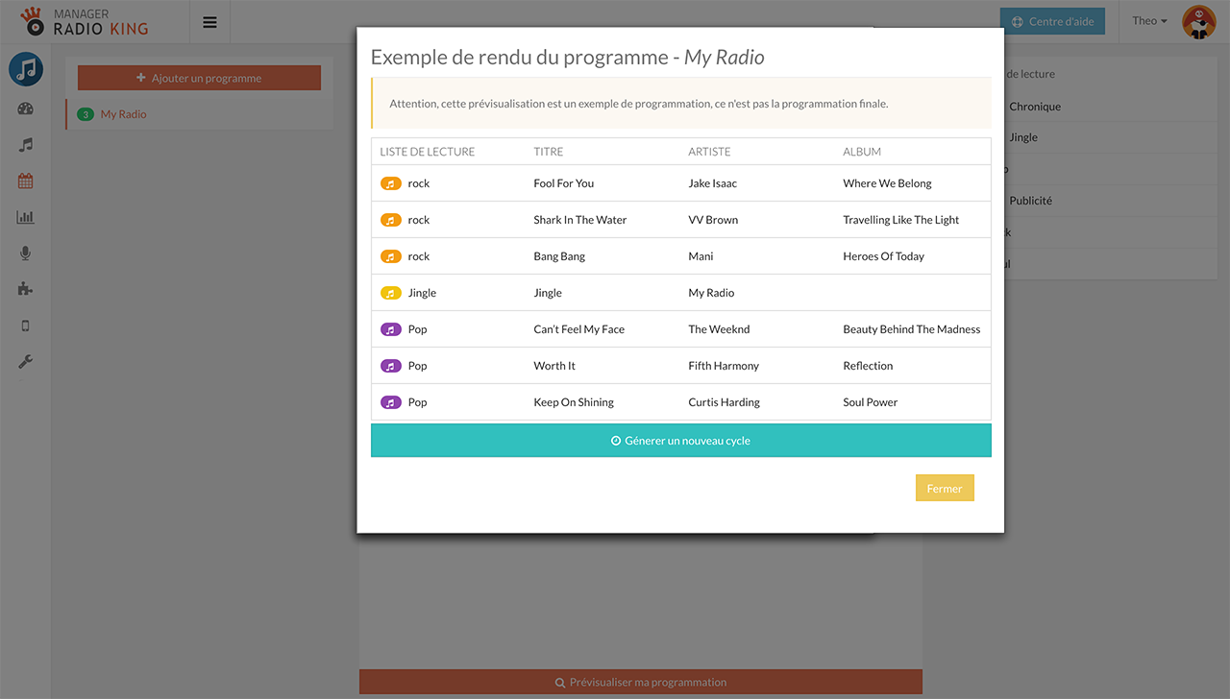The width and height of the screenshot is (1230, 699).
Task: Open the music library note sidebar icon
Action: point(26,144)
